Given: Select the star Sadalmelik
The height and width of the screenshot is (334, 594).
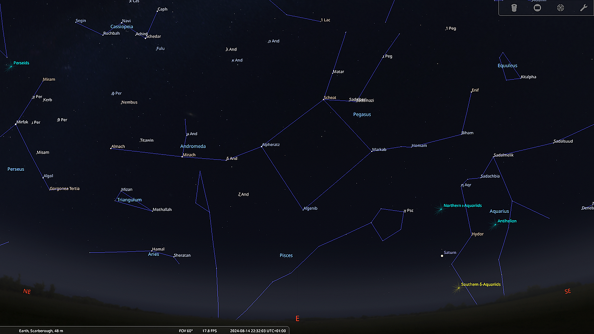Looking at the screenshot, I should point(494,156).
